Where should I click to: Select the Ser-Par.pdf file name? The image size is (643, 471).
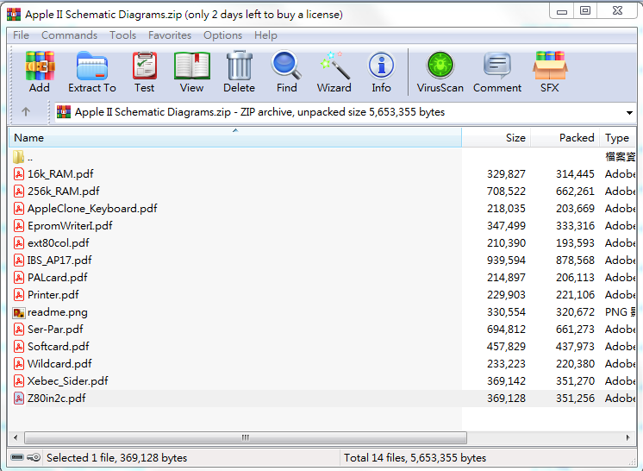click(x=55, y=329)
